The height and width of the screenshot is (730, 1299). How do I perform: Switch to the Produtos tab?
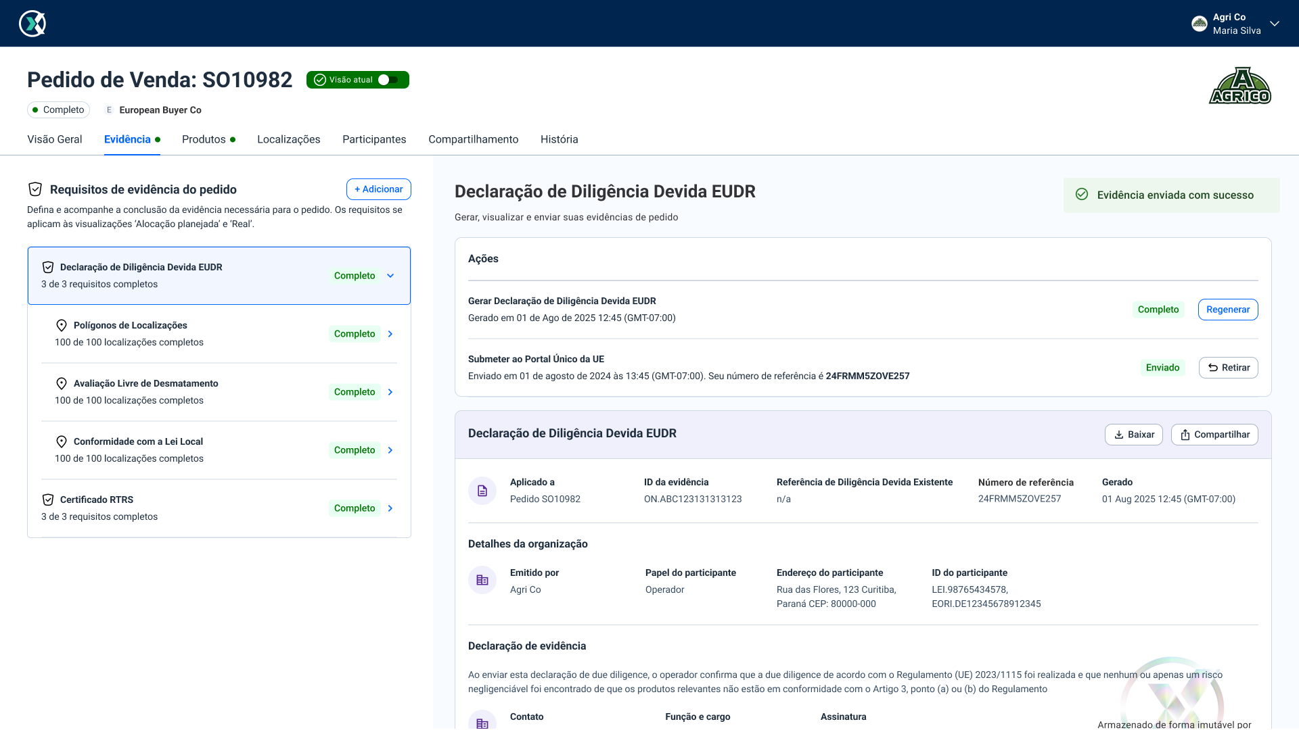point(204,139)
